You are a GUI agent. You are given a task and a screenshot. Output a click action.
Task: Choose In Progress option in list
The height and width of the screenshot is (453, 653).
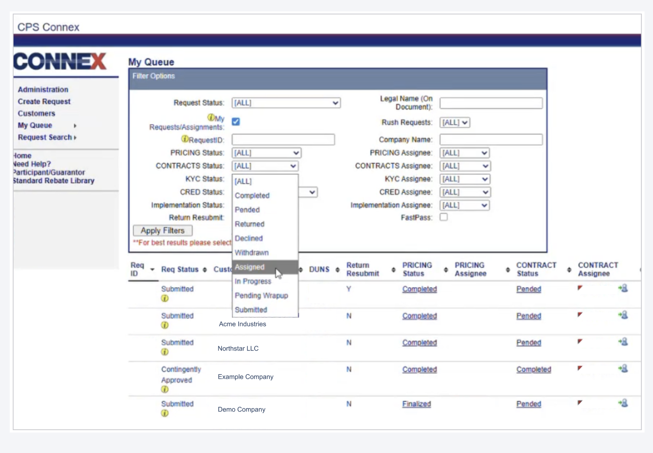pos(265,281)
